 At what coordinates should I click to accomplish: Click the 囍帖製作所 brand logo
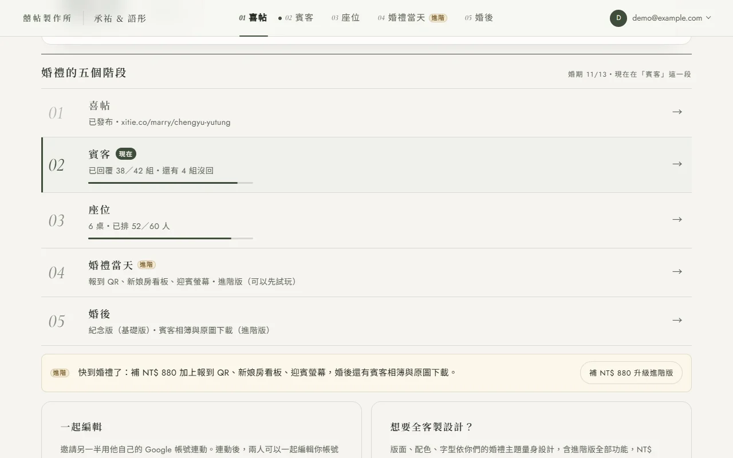[47, 18]
